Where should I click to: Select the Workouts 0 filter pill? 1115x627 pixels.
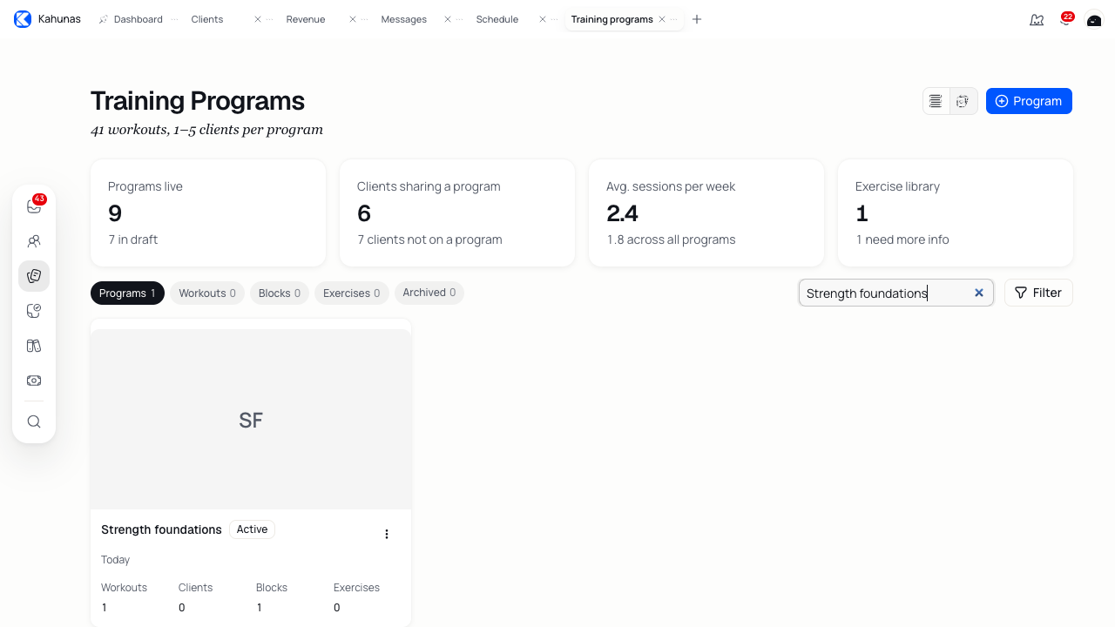click(207, 293)
